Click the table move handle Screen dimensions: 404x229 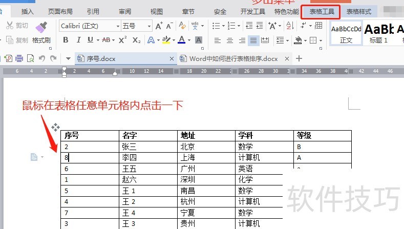[x=55, y=127]
